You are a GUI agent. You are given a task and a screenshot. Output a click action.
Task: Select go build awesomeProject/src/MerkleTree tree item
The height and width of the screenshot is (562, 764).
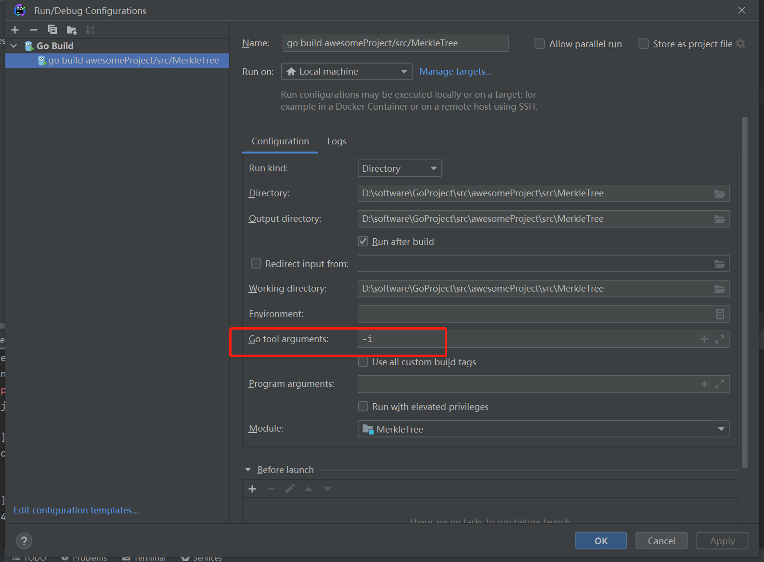117,60
